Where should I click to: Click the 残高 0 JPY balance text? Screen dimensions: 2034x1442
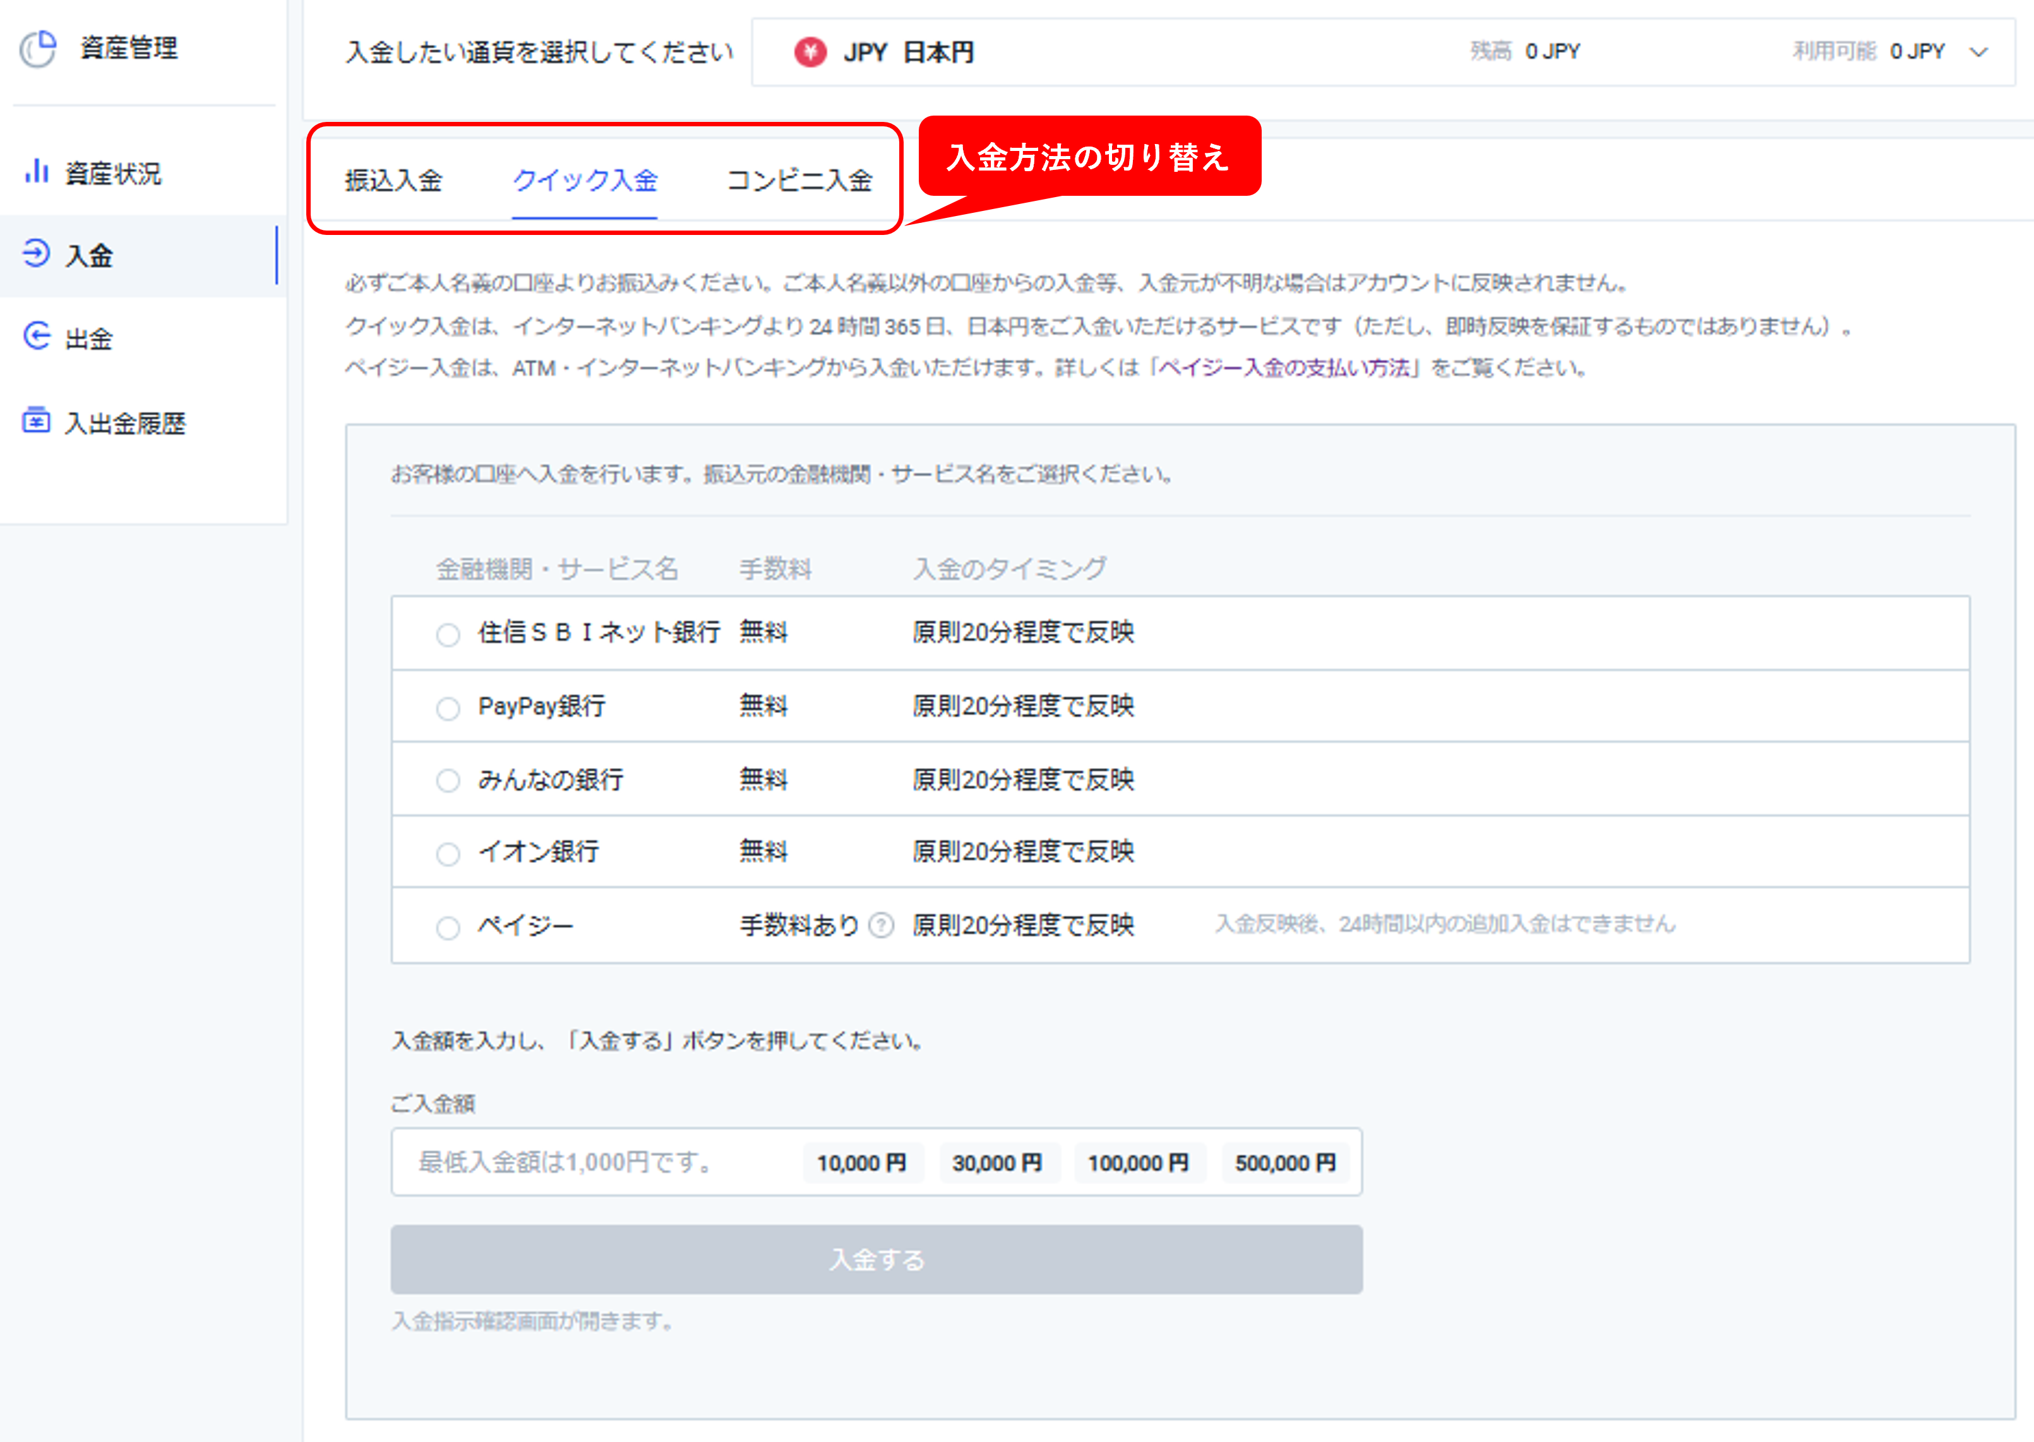[x=1524, y=52]
